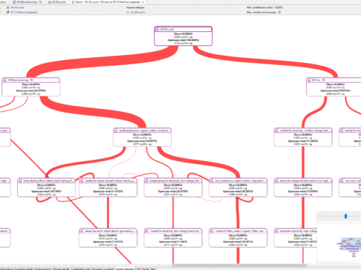This screenshot has width=361, height=270.
Task: Click the icon on batch dyeing fibre cotton node
Action: tap(21, 181)
